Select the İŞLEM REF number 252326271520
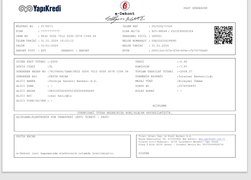The height and width of the screenshot is (180, 251). tap(162, 26)
